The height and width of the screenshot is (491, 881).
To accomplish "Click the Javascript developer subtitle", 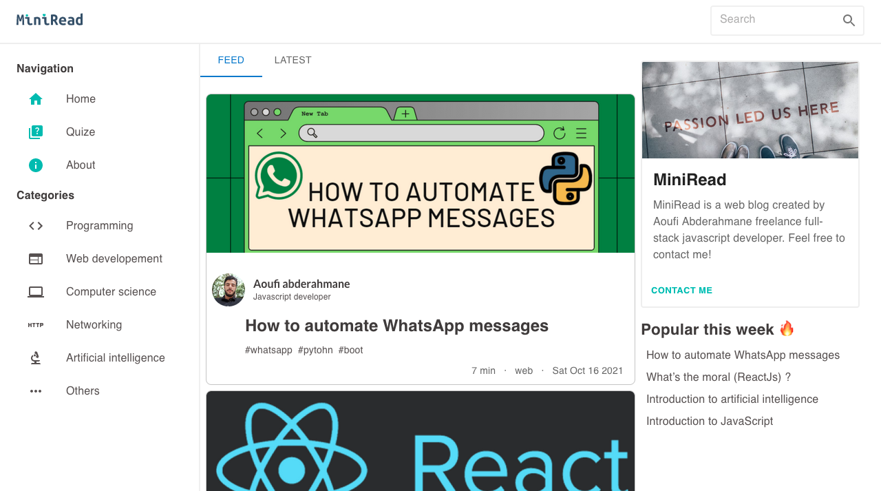I will click(292, 297).
